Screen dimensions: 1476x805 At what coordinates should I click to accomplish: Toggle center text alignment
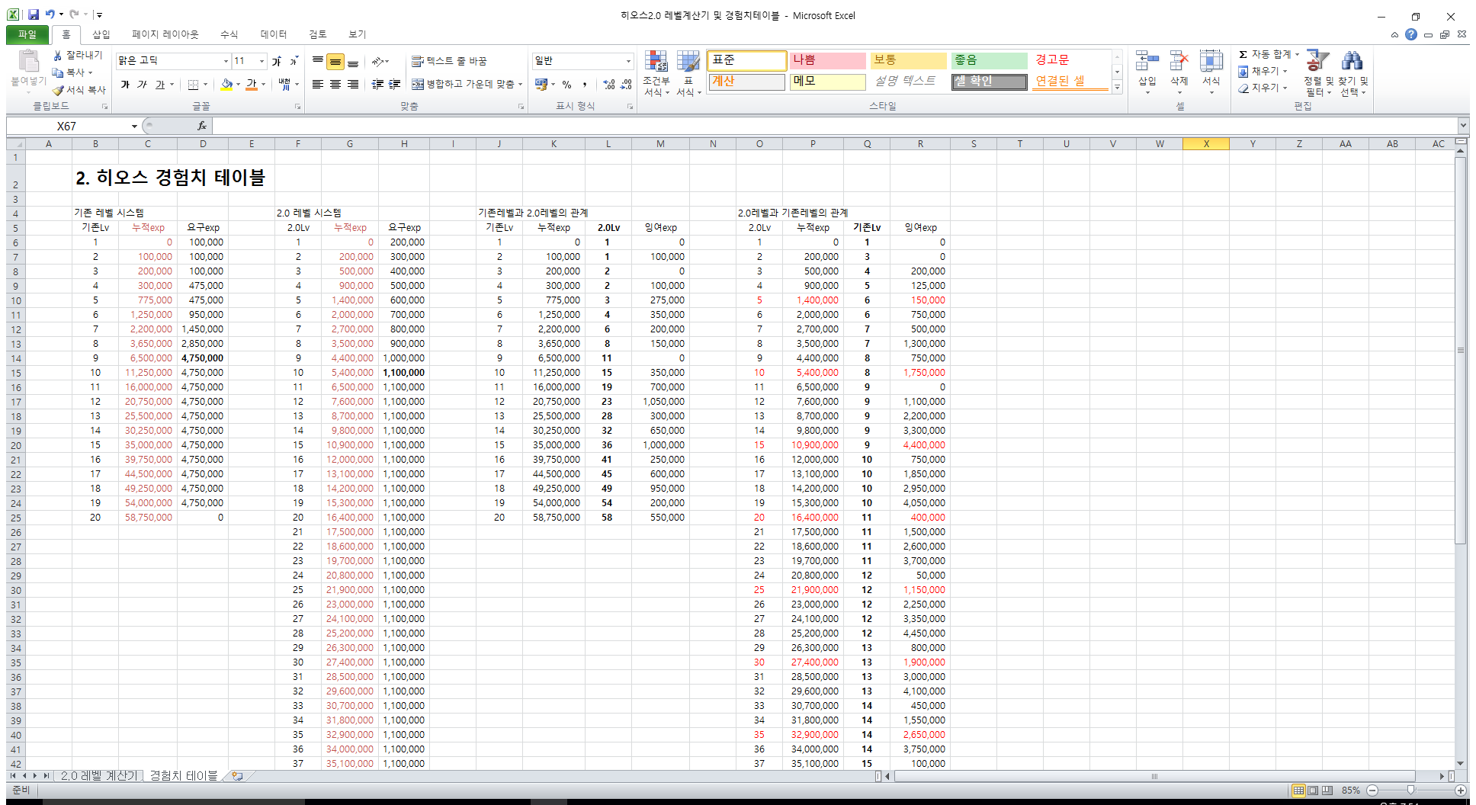tap(335, 84)
